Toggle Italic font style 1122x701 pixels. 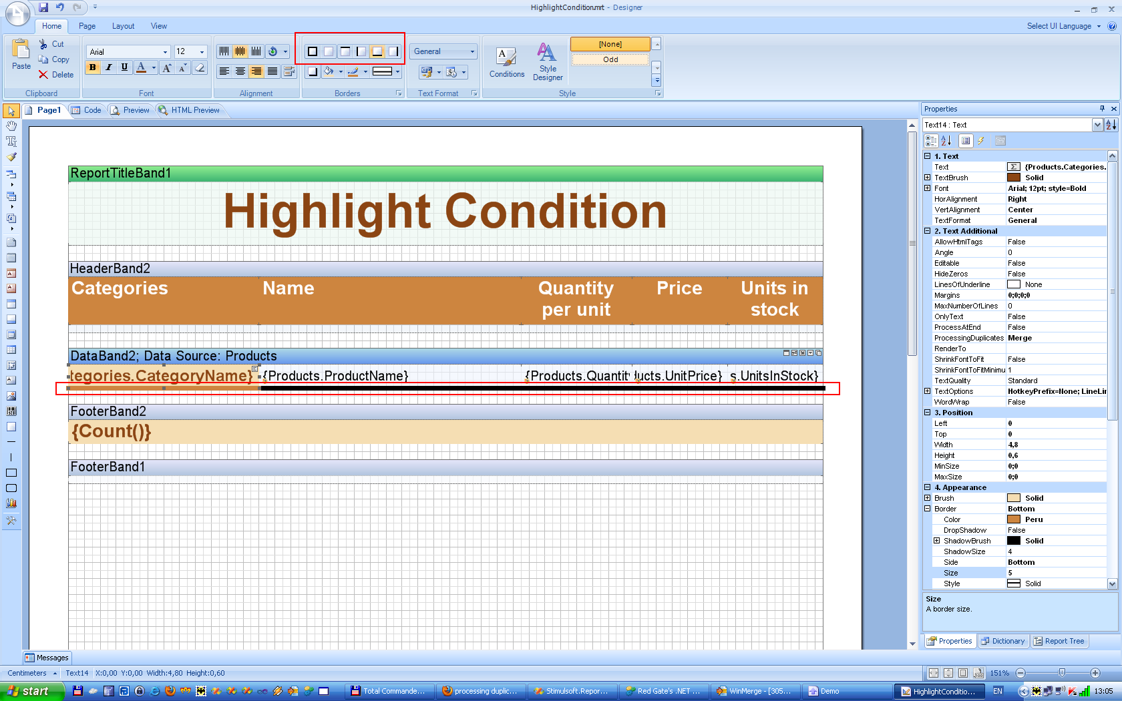pos(108,67)
